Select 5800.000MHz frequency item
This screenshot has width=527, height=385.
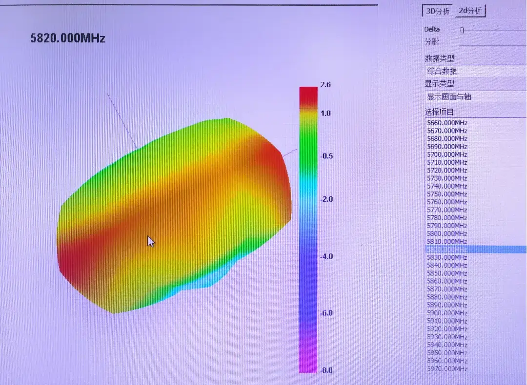pos(447,233)
